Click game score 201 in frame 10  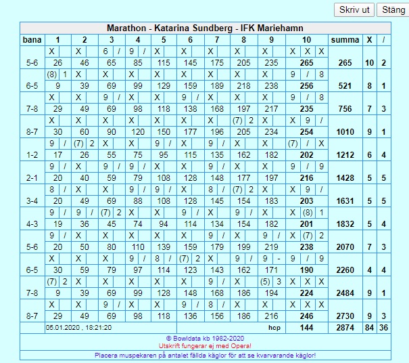pyautogui.click(x=306, y=223)
